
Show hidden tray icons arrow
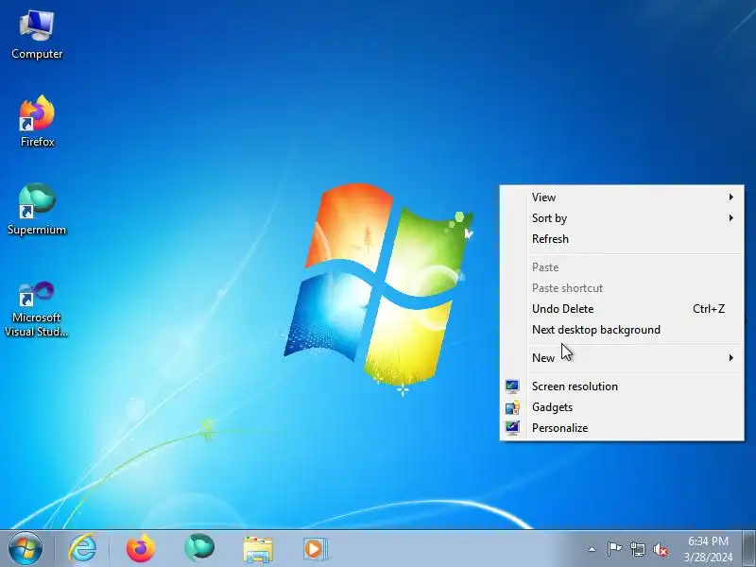pos(593,549)
